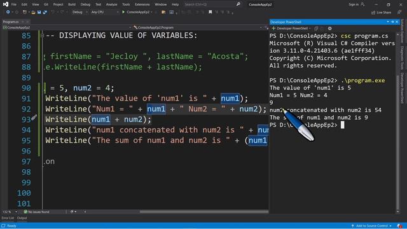Open PowerShell settings gear icon
The width and height of the screenshot is (407, 229).
(329, 28)
